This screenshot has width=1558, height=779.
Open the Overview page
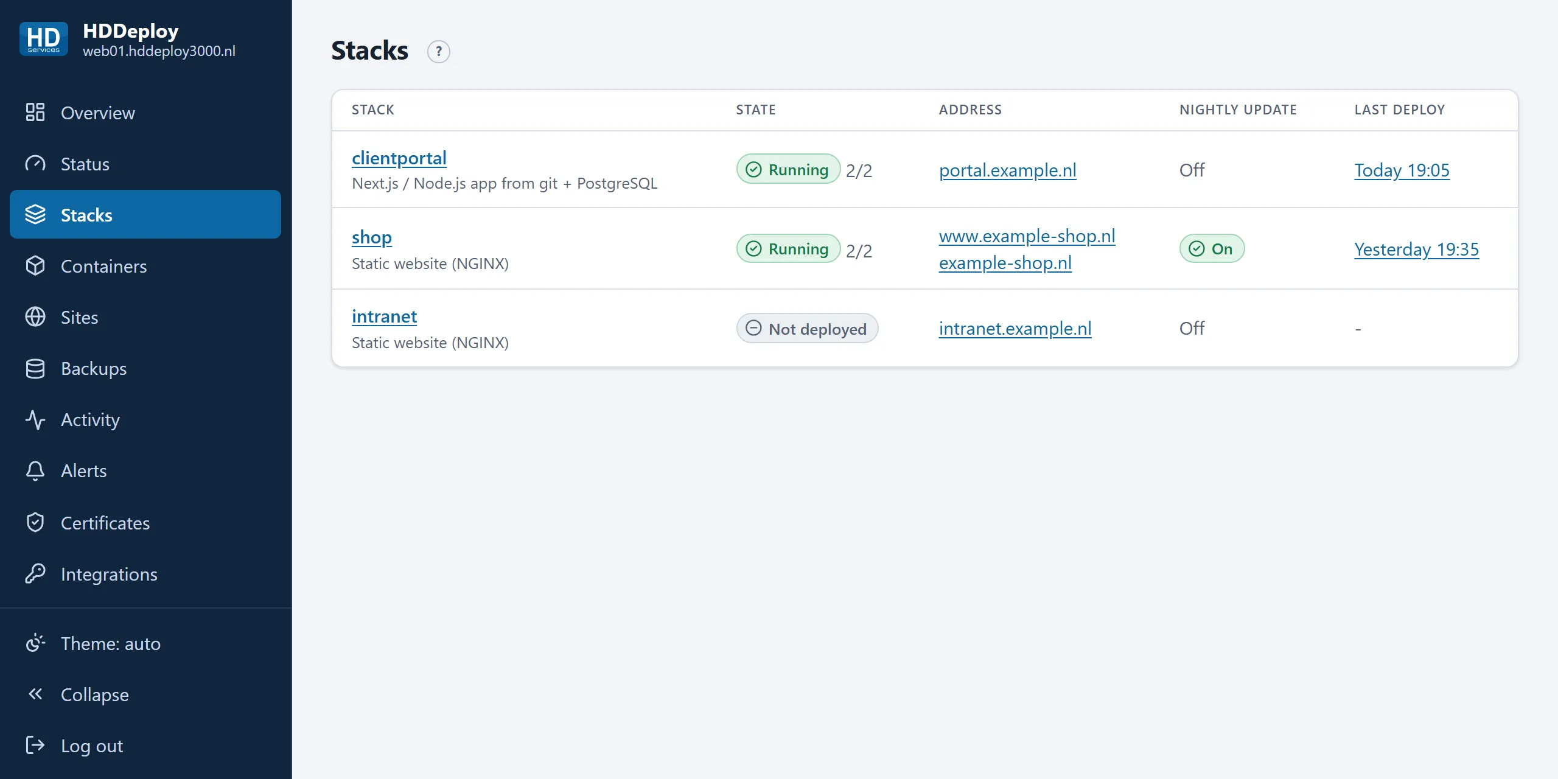145,113
